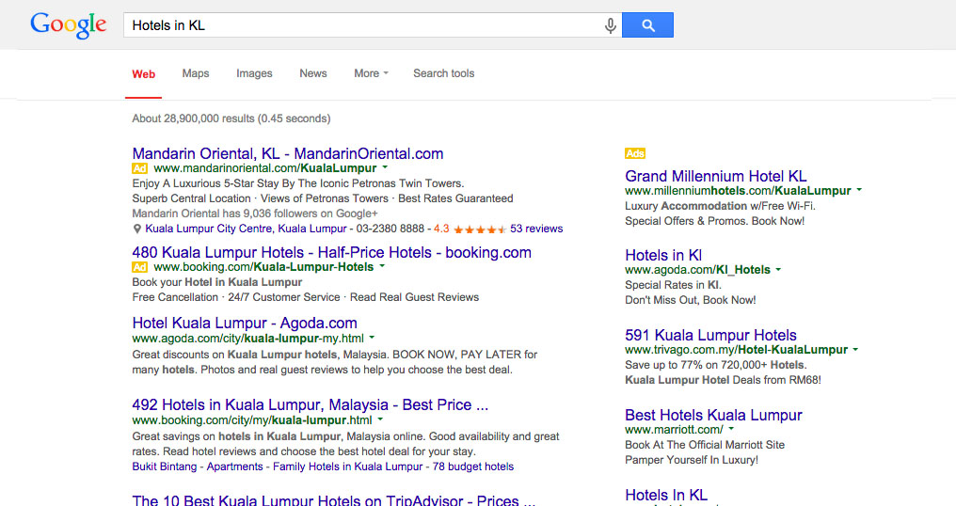The height and width of the screenshot is (506, 956).
Task: Click the blue search magnifier button
Action: [x=647, y=25]
